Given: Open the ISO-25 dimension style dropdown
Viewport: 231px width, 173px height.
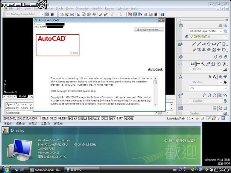Looking at the screenshot, I should pos(221,69).
